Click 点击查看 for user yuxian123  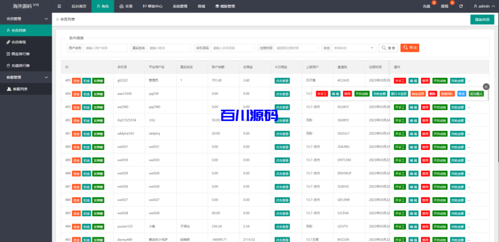(282, 227)
